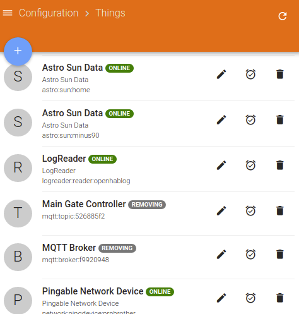This screenshot has width=299, height=314.
Task: Edit the astro:sun:home thing
Action: pyautogui.click(x=221, y=75)
